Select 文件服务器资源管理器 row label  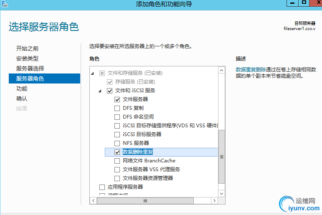(148, 178)
